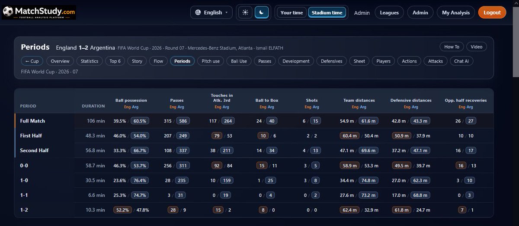Switch to dark theme moon icon
519x226 pixels.
(x=262, y=13)
